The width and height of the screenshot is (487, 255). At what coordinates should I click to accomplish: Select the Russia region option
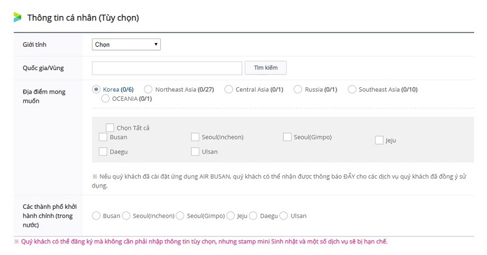tap(298, 89)
